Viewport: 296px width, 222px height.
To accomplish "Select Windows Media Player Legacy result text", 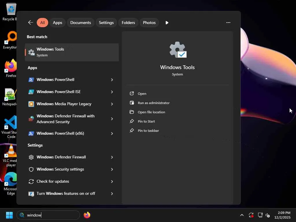I will pos(64,104).
